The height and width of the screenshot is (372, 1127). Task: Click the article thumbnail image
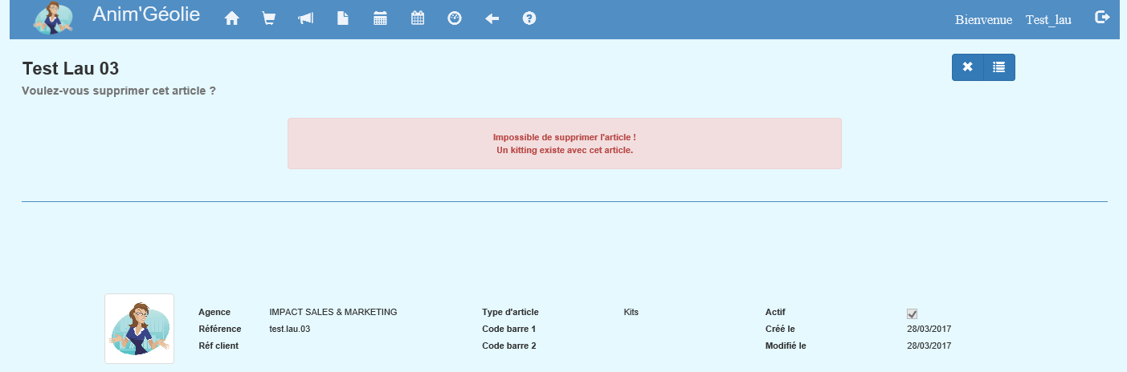[x=139, y=329]
